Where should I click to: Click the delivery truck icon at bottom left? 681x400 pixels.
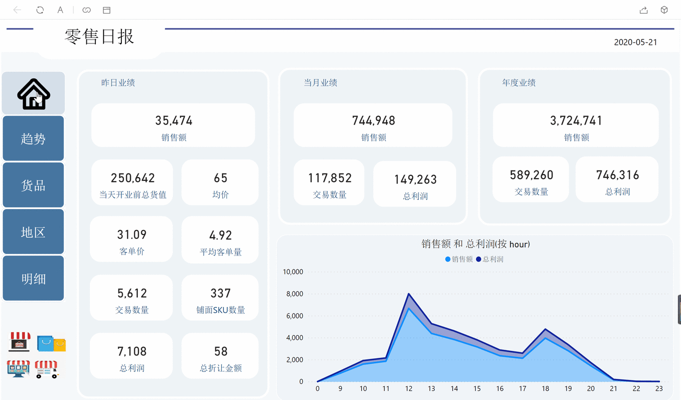(x=47, y=369)
